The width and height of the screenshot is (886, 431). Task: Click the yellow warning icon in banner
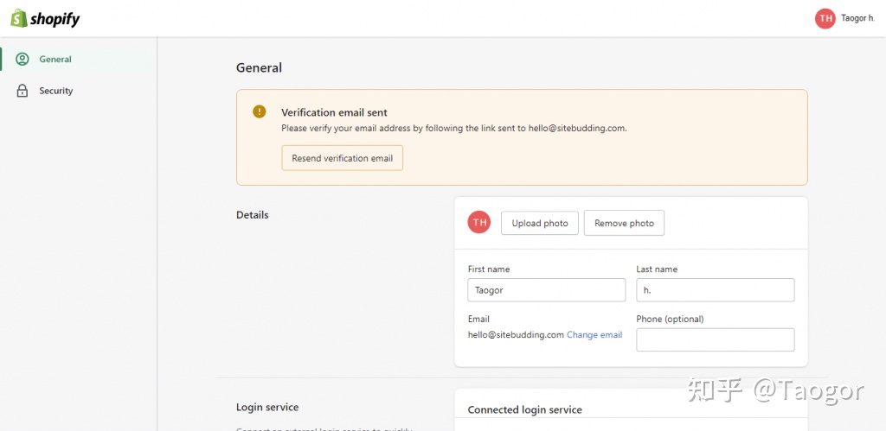(259, 111)
